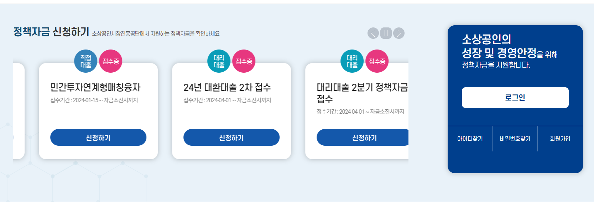Click the 로그인 button
Viewport: 594px width, 223px height.
(515, 97)
